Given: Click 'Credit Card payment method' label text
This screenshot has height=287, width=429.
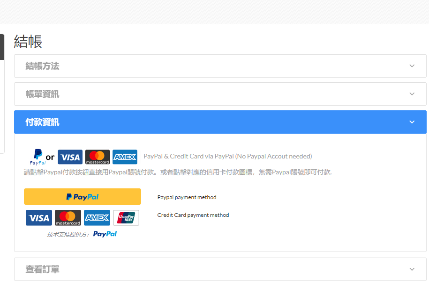Looking at the screenshot, I should (x=193, y=215).
